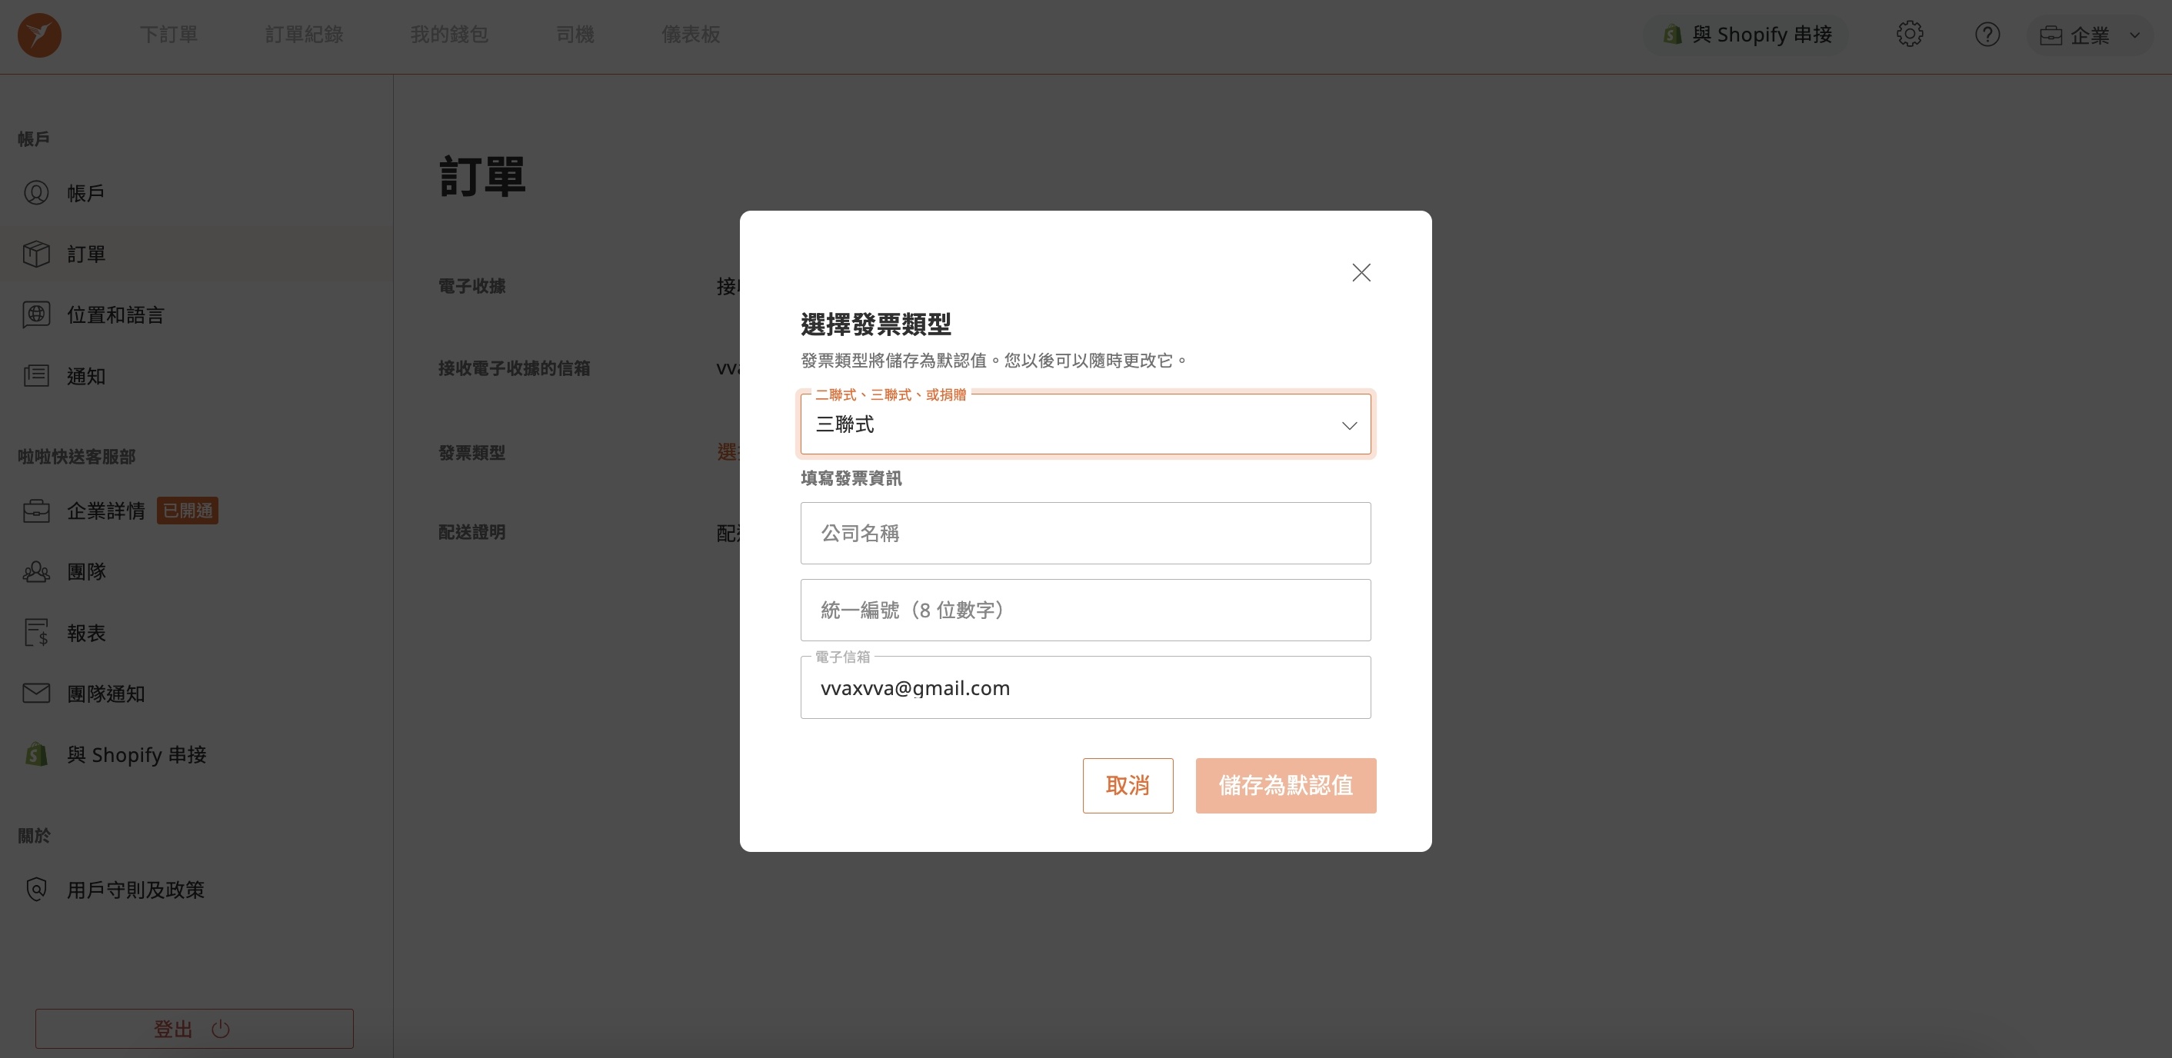Click the 團隊 people icon
The height and width of the screenshot is (1058, 2172).
tap(36, 571)
